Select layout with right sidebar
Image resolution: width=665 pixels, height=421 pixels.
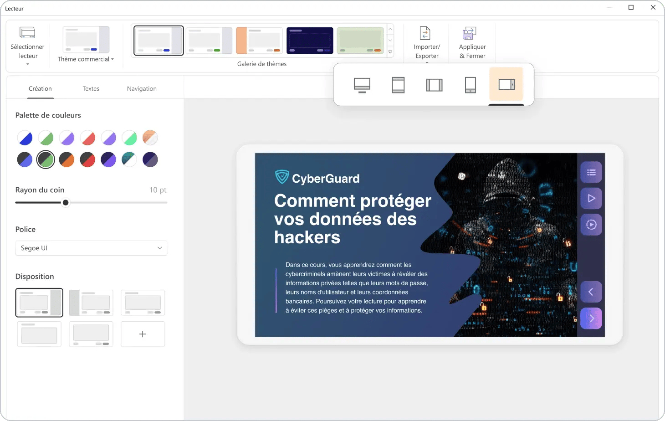click(39, 303)
